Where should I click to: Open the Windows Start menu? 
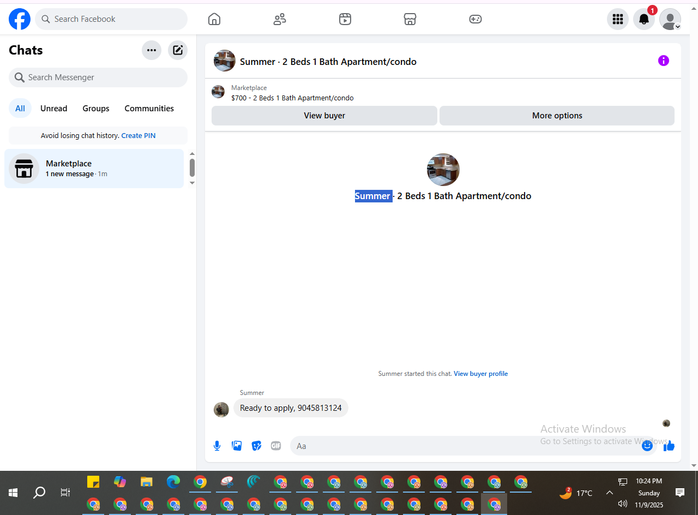[13, 493]
